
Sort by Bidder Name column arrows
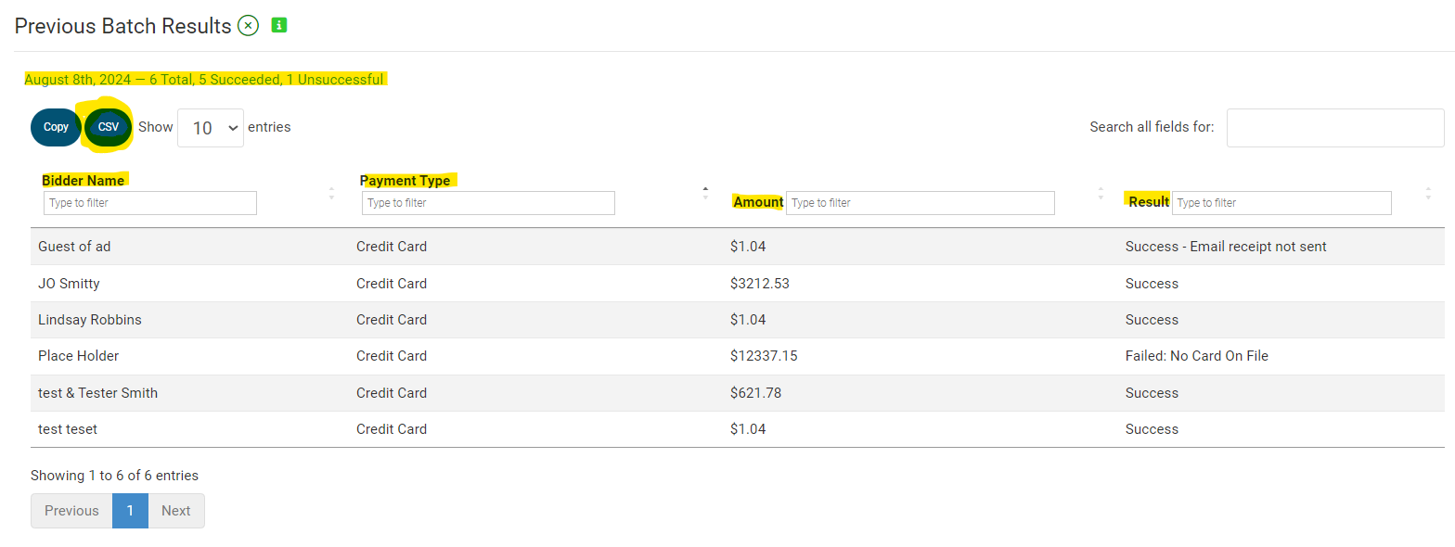[x=331, y=194]
